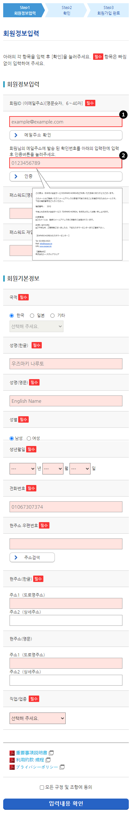Click the 입력내용 확인 submit button
132x820 pixels.
click(66, 804)
